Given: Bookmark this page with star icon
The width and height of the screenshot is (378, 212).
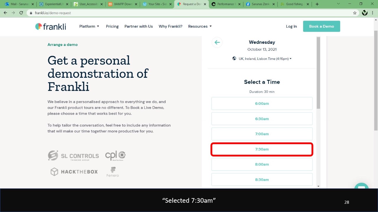Looking at the screenshot, I should (355, 13).
